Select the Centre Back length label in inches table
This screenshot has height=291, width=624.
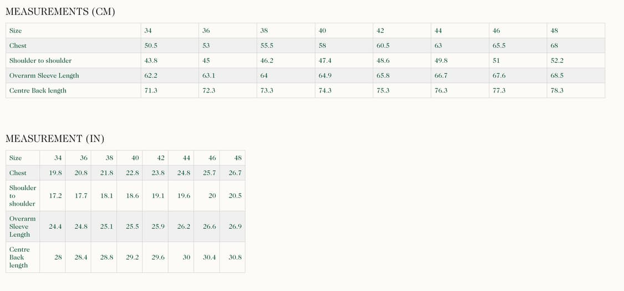19,257
